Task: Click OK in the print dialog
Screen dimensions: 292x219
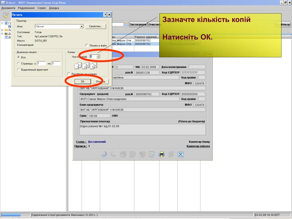Action: (83, 81)
